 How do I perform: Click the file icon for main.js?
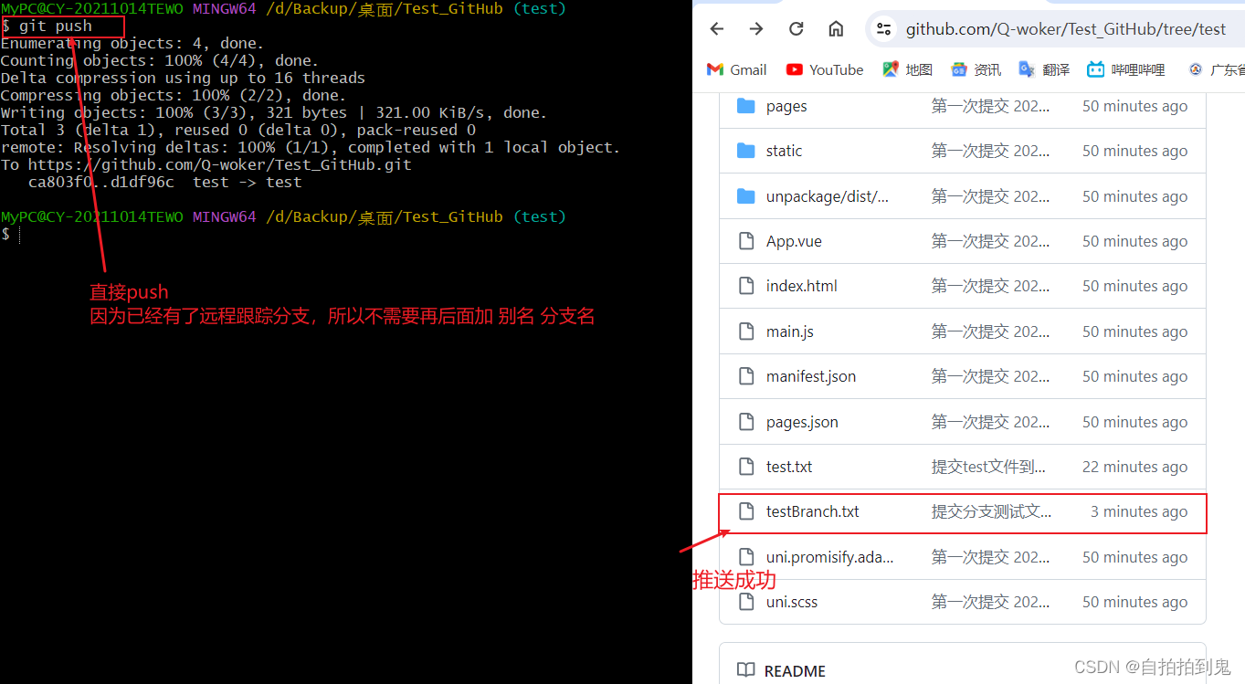coord(746,331)
